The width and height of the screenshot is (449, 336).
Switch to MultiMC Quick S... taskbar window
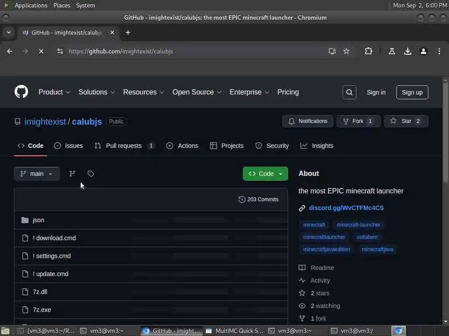(235, 331)
